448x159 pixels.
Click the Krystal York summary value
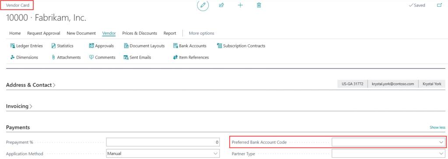432,84
